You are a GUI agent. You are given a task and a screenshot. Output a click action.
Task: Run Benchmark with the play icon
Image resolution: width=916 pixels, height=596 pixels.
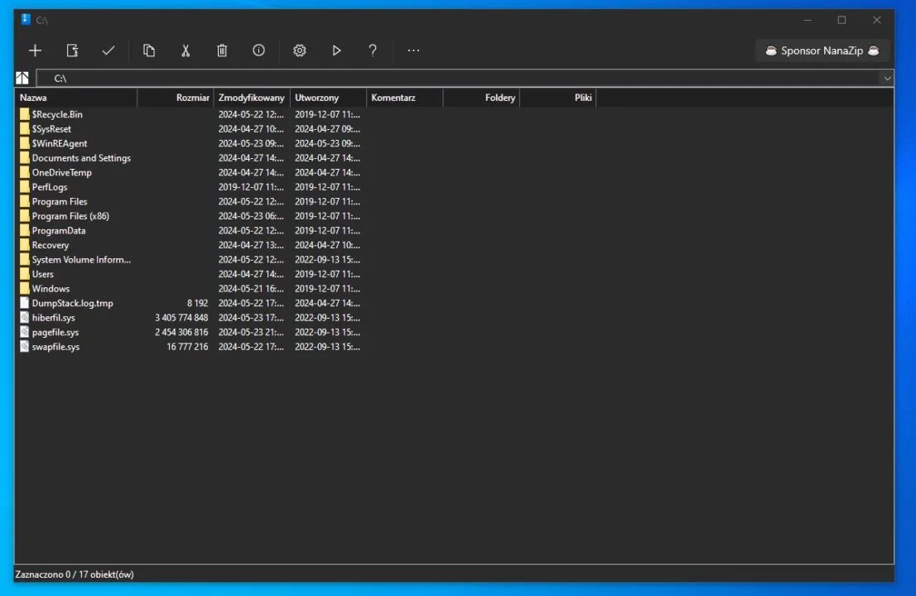pos(336,50)
